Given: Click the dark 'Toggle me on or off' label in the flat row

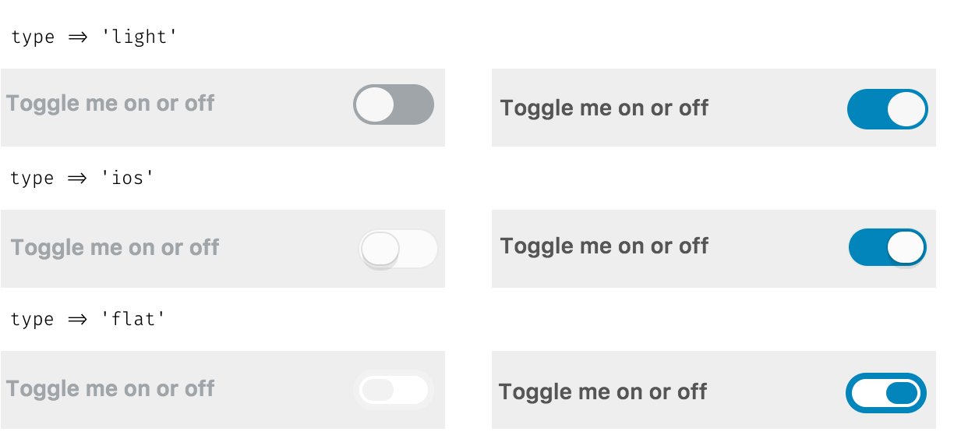Looking at the screenshot, I should [602, 391].
